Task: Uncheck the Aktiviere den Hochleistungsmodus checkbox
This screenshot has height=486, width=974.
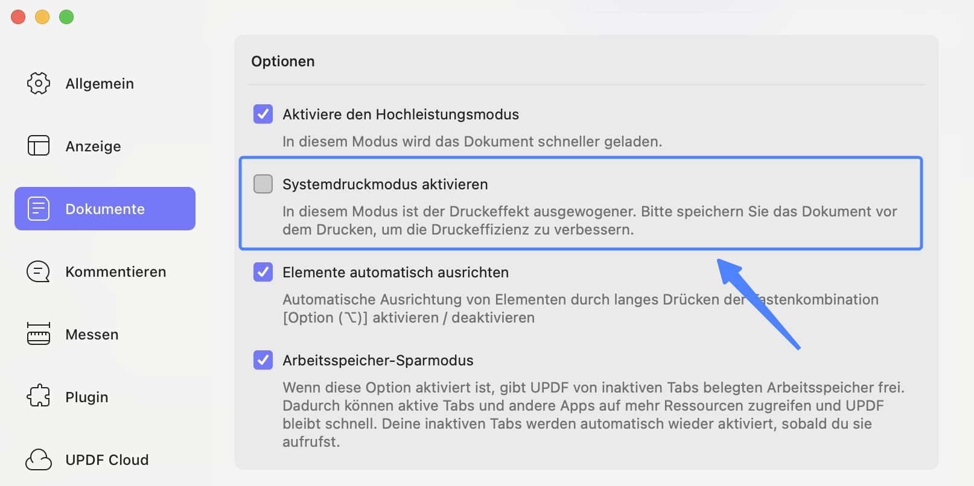Action: tap(263, 114)
